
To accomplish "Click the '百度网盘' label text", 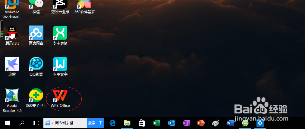I will click(36, 43).
